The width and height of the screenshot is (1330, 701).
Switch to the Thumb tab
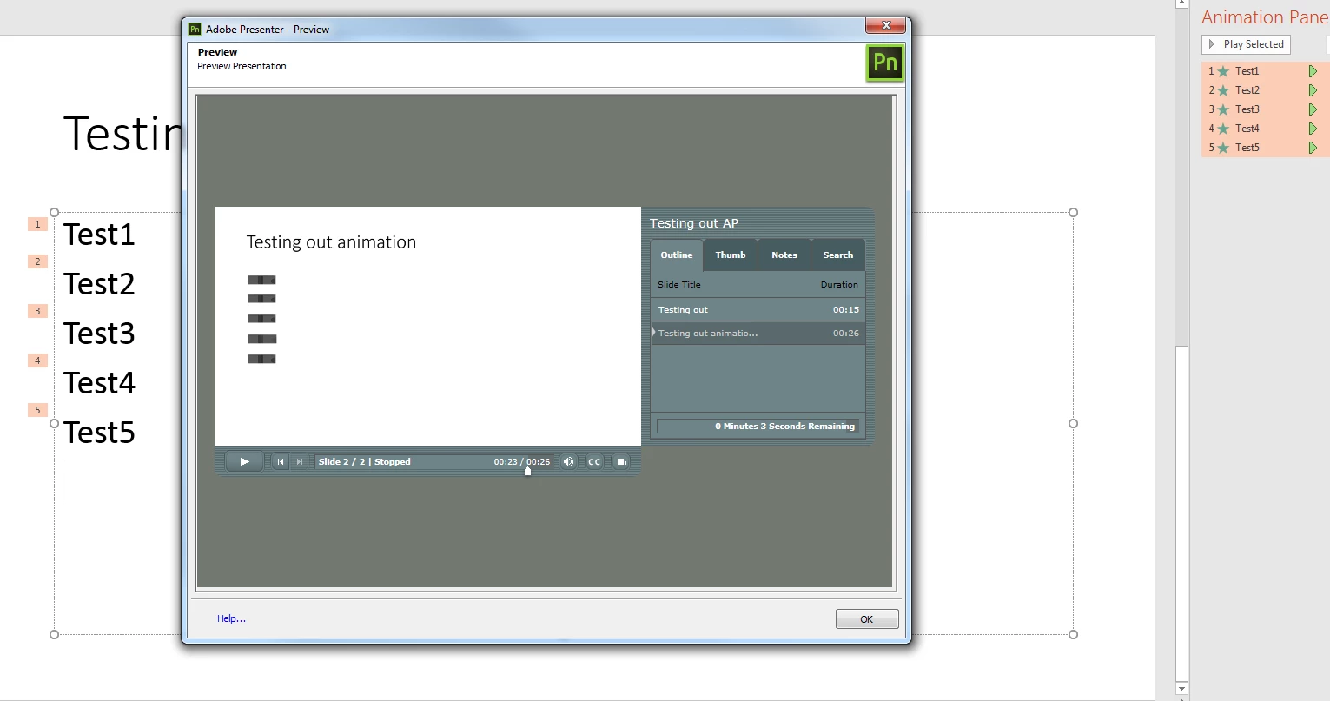731,255
